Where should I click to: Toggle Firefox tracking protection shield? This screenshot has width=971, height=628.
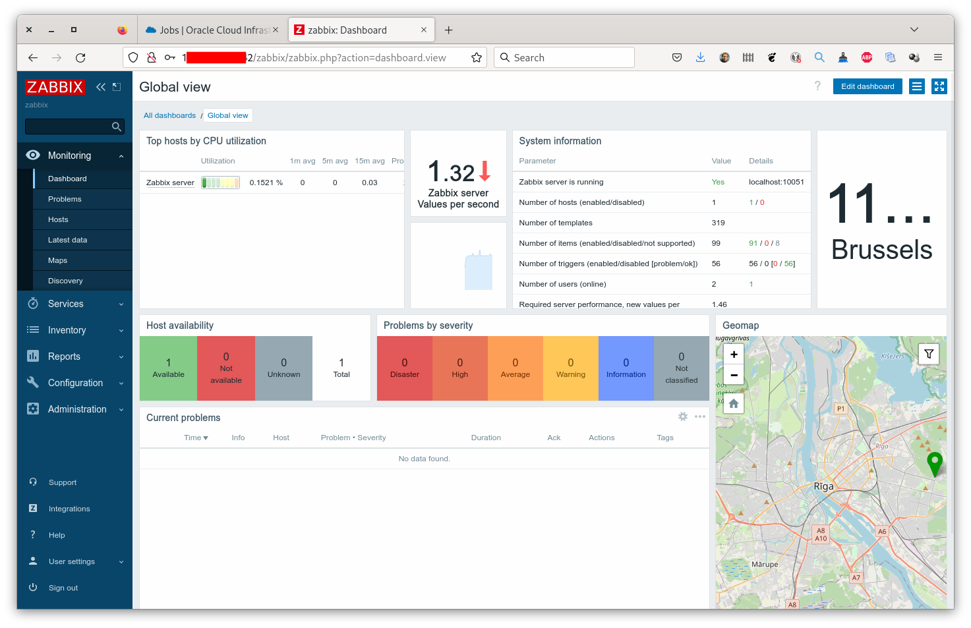(133, 57)
